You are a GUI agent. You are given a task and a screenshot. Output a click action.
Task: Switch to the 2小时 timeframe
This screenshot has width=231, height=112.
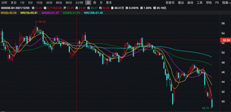[x=79, y=2]
